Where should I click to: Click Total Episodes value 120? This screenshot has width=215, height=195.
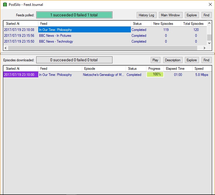196,30
